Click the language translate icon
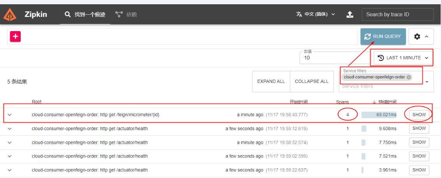This screenshot has height=178, width=441. coord(299,14)
